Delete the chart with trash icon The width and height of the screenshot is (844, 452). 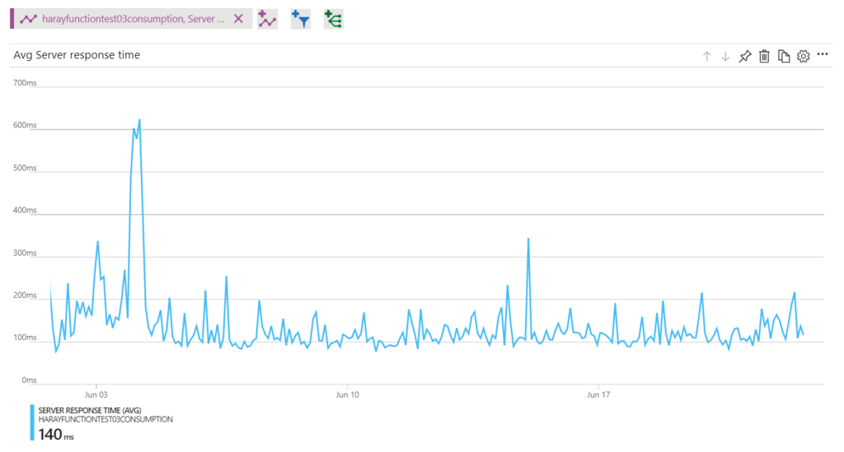(764, 56)
